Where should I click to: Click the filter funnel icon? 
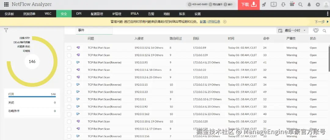[x=6, y=31]
